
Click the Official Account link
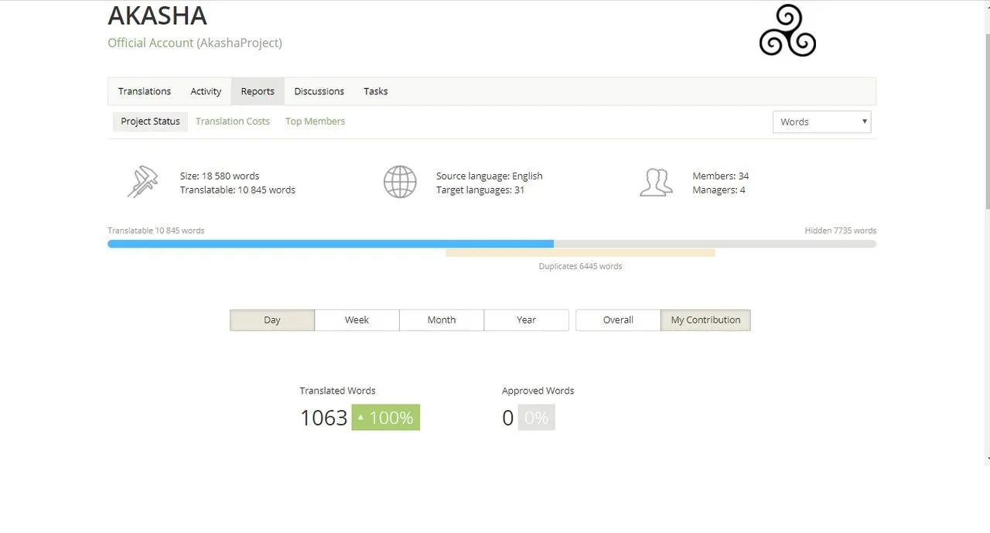click(x=151, y=43)
